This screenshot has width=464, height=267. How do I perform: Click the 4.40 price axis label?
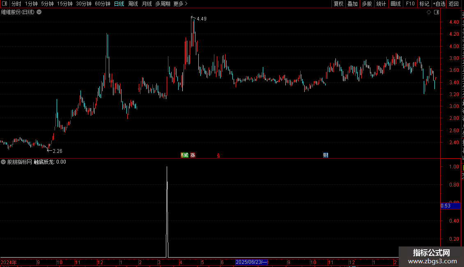click(x=454, y=22)
